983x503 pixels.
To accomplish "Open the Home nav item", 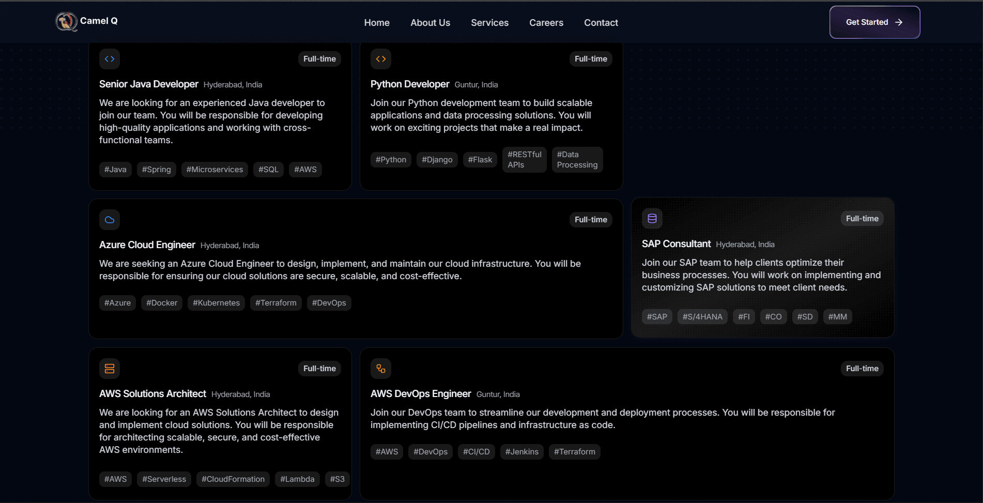I will click(x=377, y=23).
